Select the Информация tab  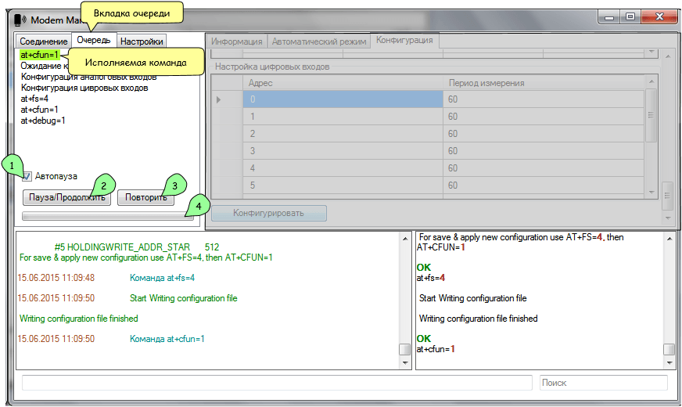point(237,41)
